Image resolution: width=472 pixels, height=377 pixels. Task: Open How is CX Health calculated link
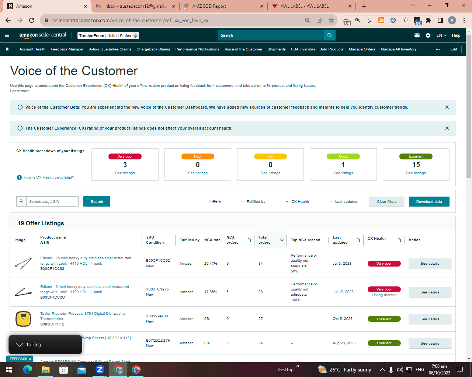[x=49, y=177]
